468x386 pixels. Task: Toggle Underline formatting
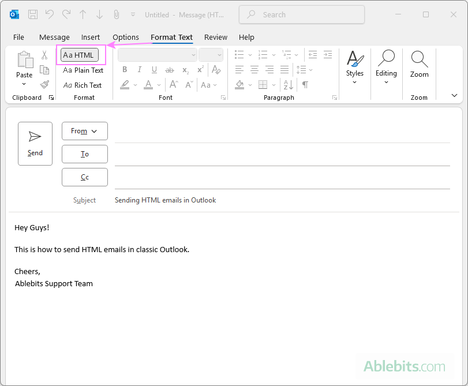(154, 70)
